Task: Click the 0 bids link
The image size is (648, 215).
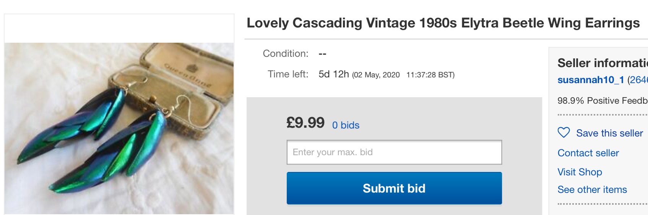Action: pos(346,125)
